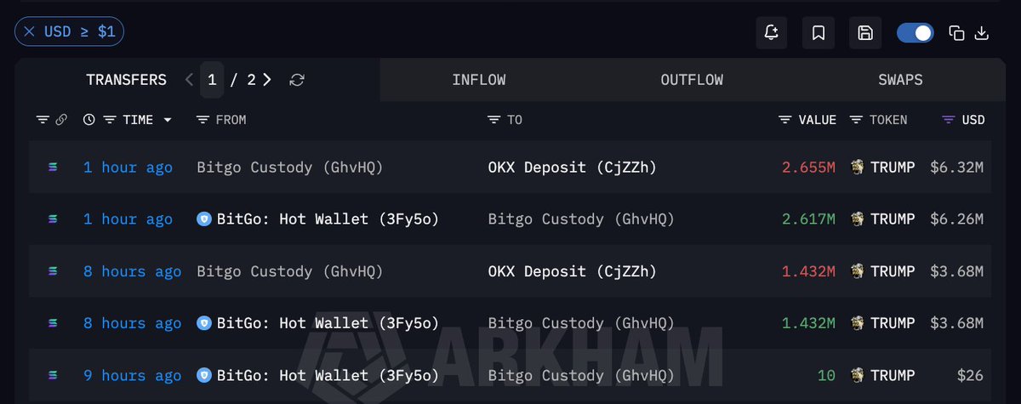Screen dimensions: 1021x404
Task: Toggle the blue switch in toolbar
Action: (x=915, y=33)
